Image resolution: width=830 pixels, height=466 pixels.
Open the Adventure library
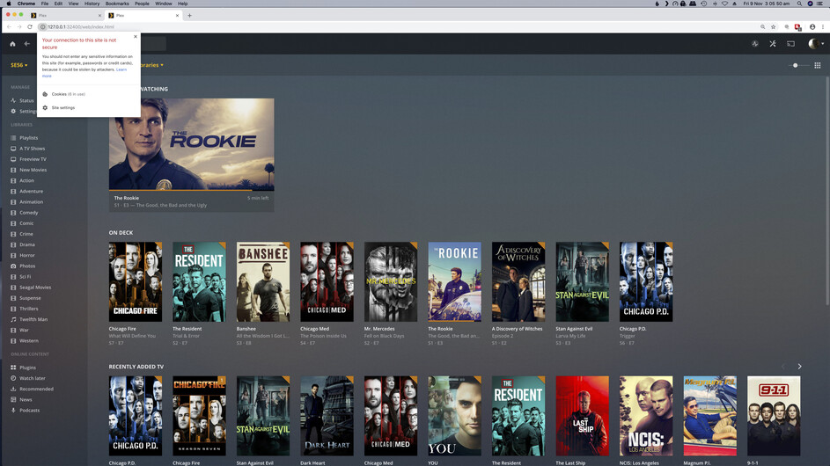coord(31,191)
